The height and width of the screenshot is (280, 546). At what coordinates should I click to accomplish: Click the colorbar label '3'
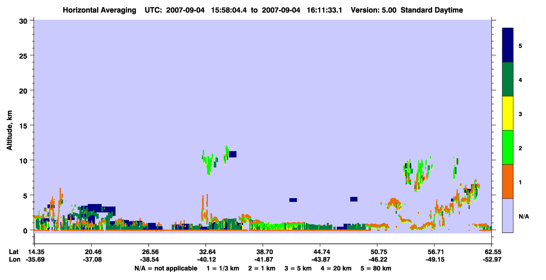pyautogui.click(x=520, y=113)
